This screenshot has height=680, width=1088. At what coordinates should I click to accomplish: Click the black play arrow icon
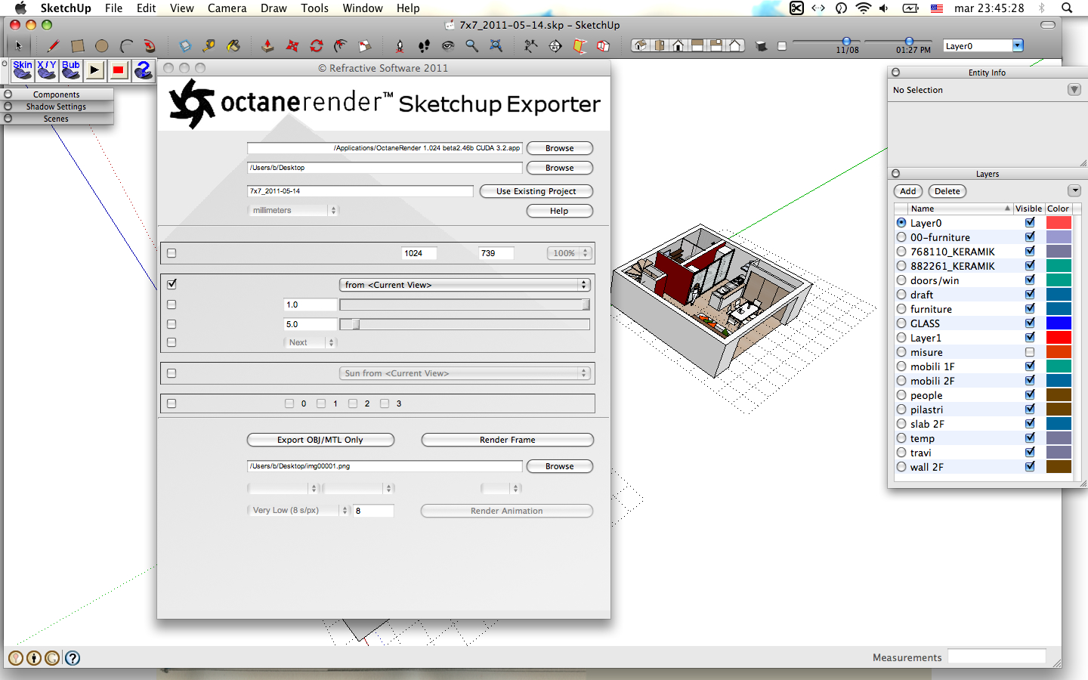tap(94, 70)
